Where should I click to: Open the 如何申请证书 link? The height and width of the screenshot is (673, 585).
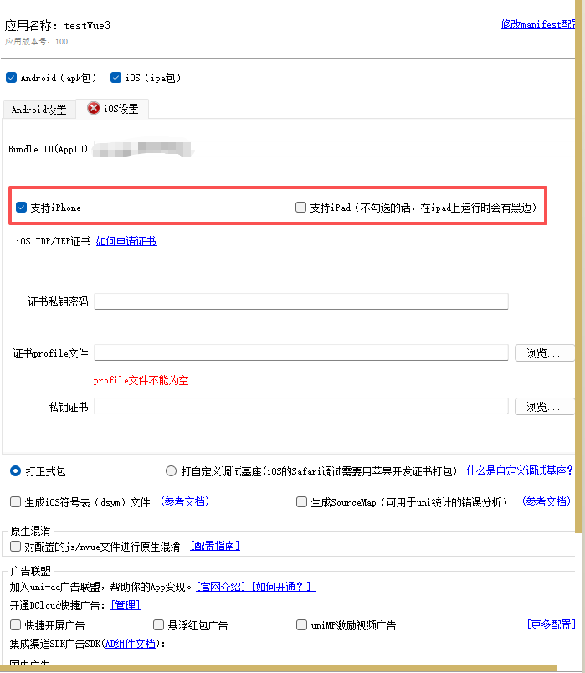click(126, 242)
